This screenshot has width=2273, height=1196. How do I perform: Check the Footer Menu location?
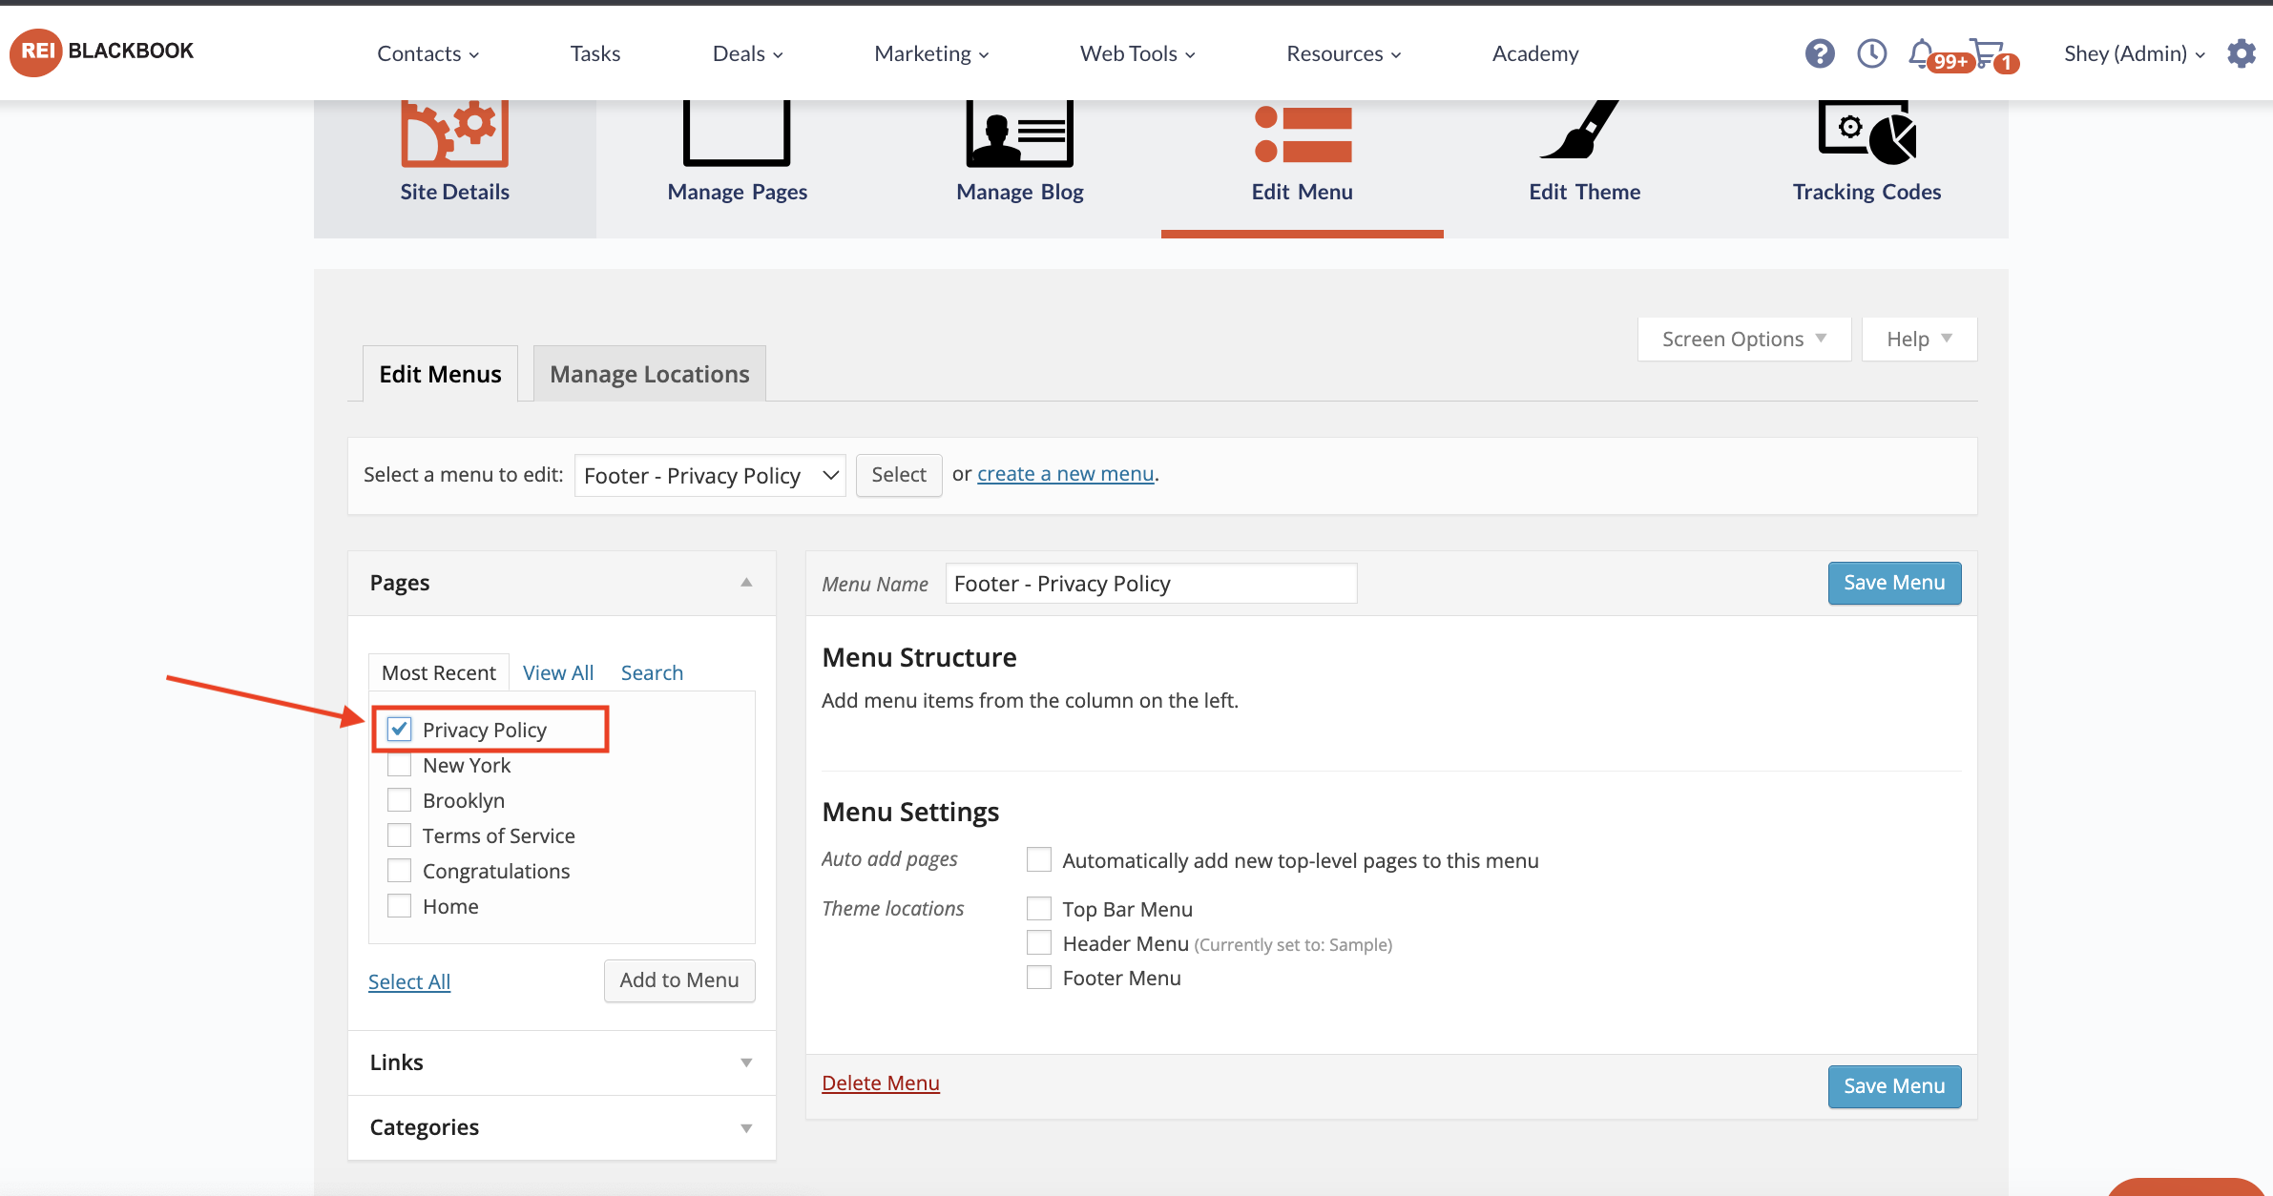pyautogui.click(x=1039, y=977)
